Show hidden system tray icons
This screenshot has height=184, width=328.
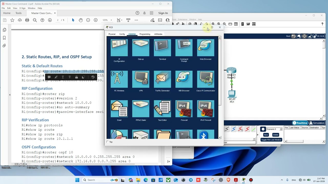(x=282, y=180)
